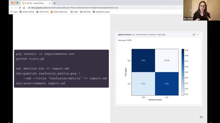Image resolution: width=220 pixels, height=123 pixels.
Task: Click the 'Predicted label' axis title
Action: [155, 100]
